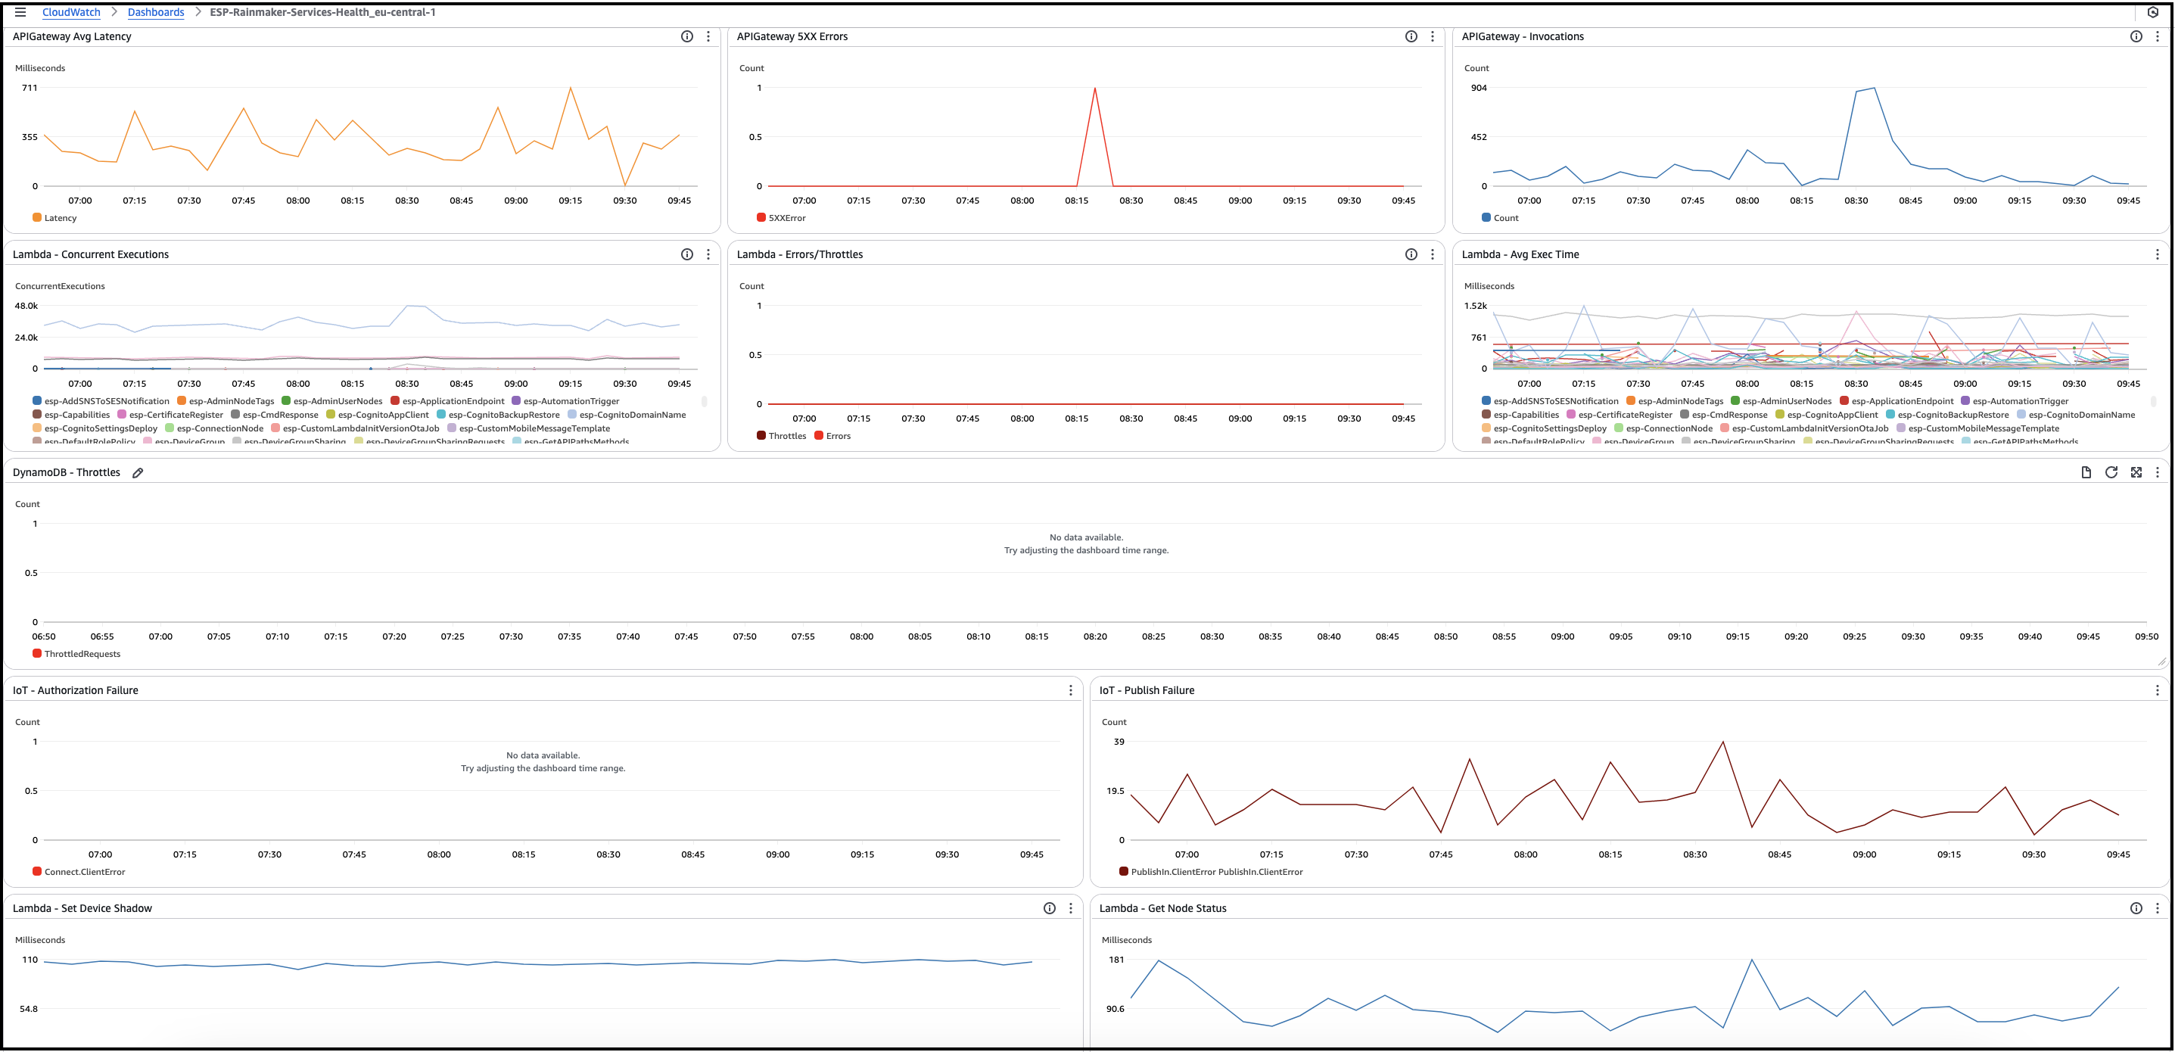Open actions menu for Lambda Avg Exec Time
Viewport: 2175px width, 1052px height.
2158,254
